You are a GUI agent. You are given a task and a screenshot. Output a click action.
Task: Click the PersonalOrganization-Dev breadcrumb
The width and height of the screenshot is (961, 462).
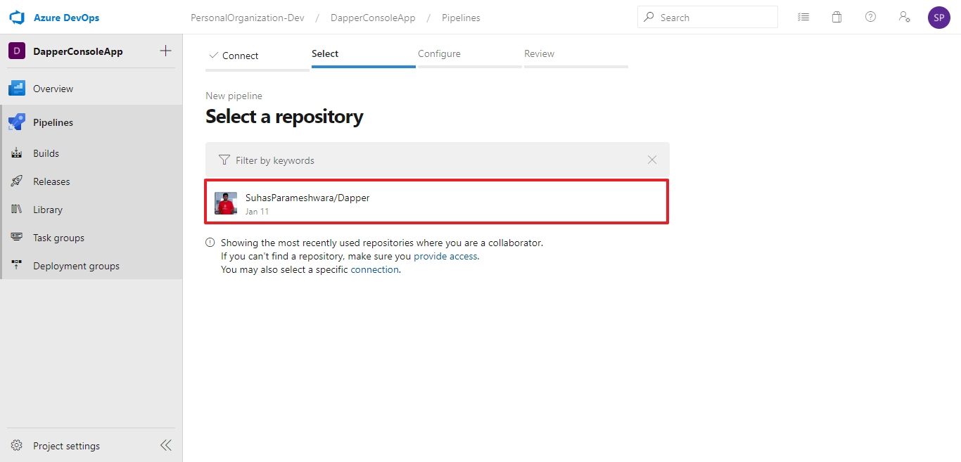pos(248,18)
